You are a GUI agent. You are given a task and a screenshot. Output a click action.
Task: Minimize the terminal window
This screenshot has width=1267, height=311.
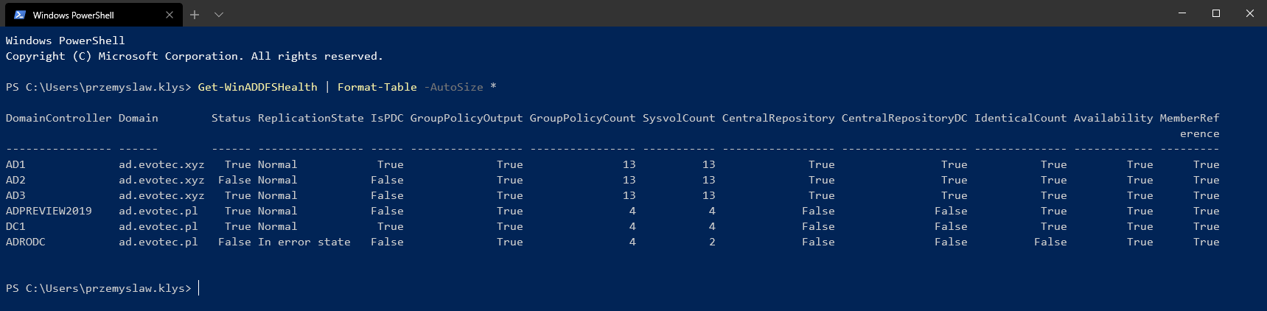pyautogui.click(x=1183, y=13)
